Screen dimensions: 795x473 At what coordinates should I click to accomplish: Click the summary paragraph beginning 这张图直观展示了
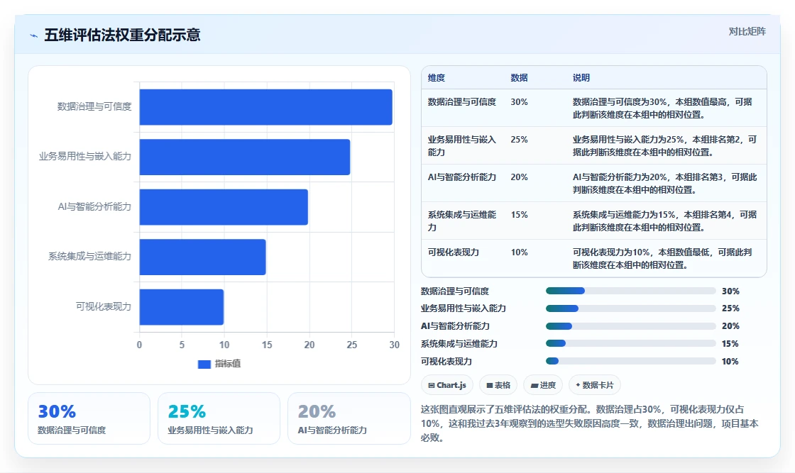[x=590, y=423]
